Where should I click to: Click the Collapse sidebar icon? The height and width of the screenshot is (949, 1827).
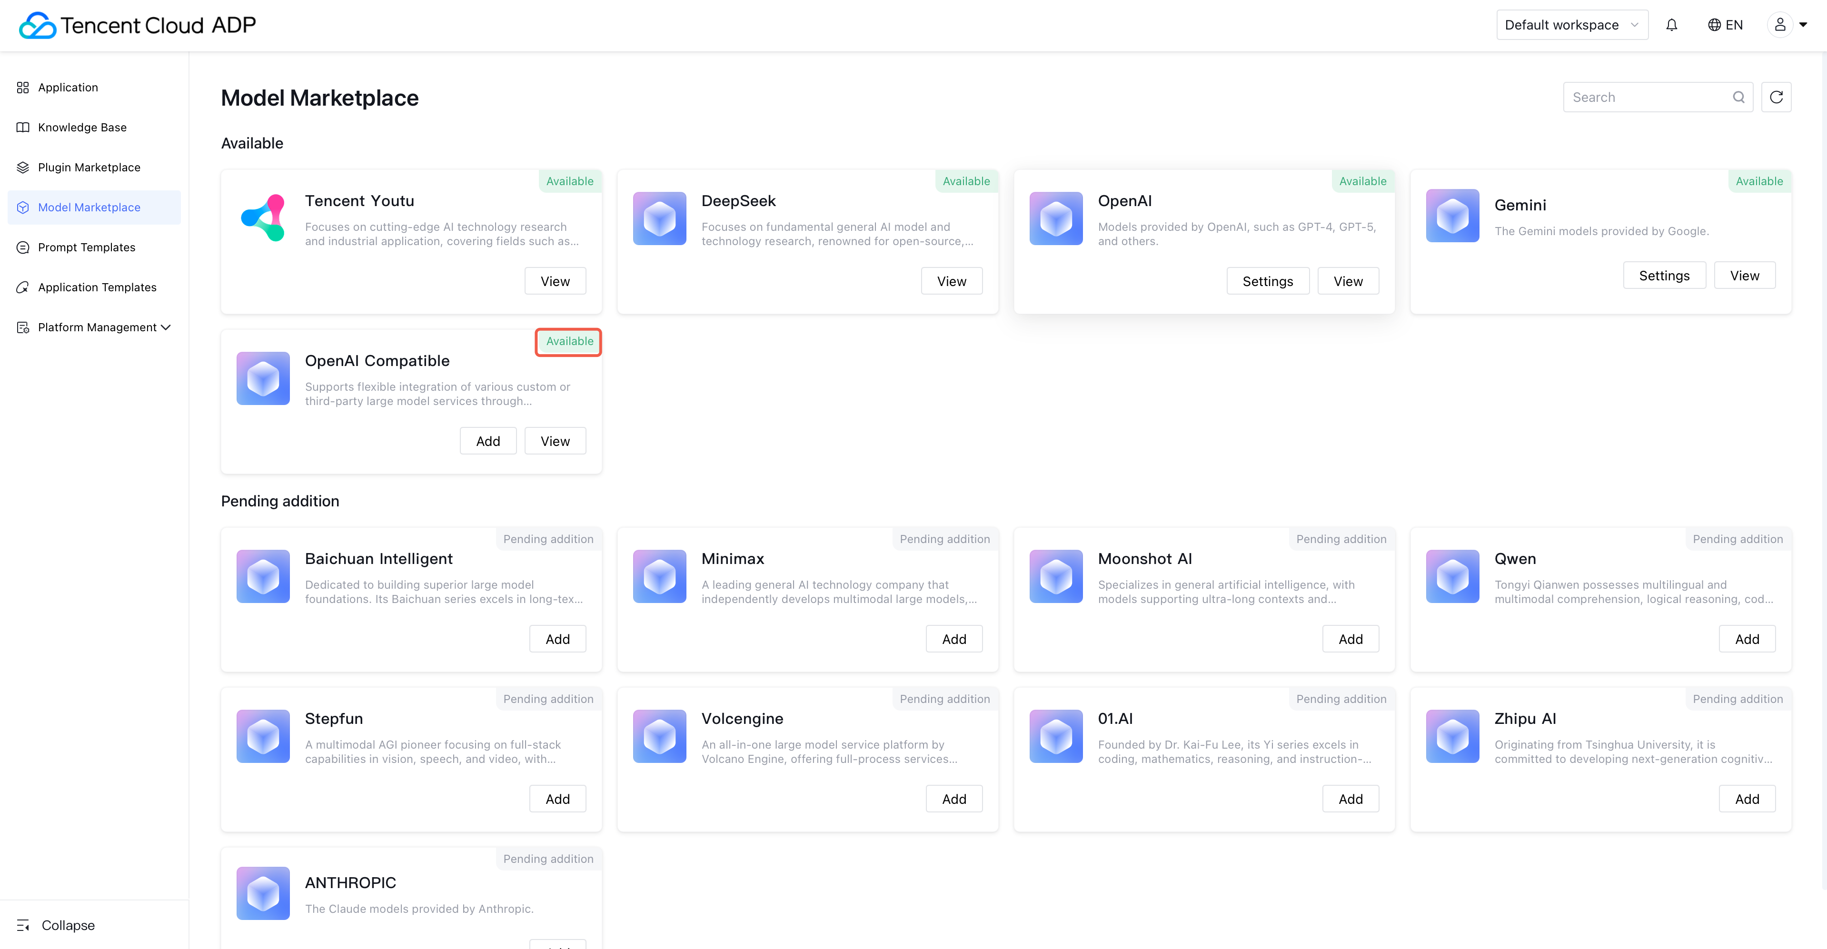pos(23,925)
